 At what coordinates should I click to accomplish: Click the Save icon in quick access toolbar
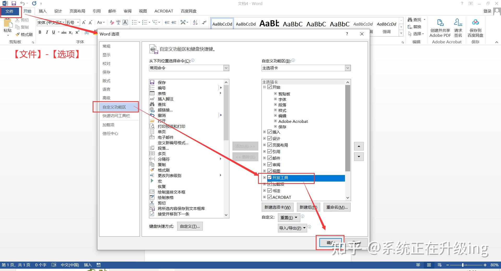click(x=14, y=3)
